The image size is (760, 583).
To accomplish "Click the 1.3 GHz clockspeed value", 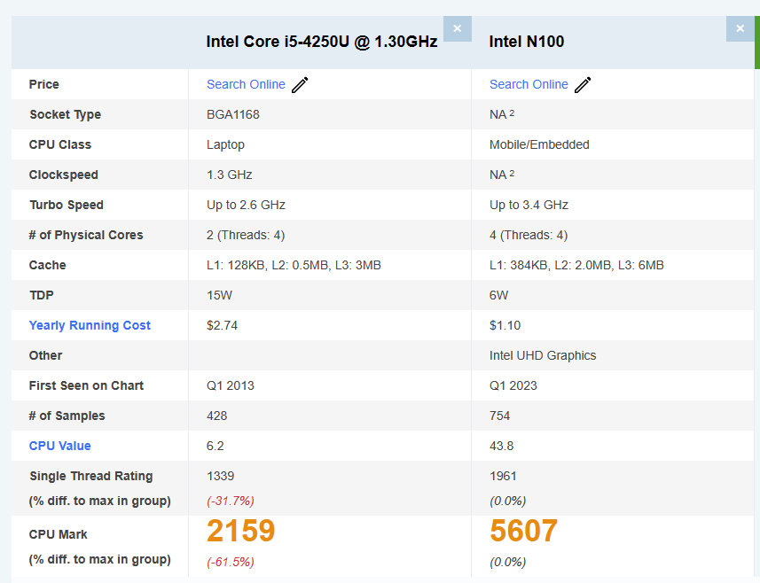I will click(230, 175).
